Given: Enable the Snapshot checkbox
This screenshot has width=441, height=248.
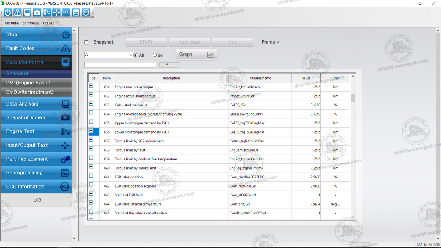Looking at the screenshot, I should (x=86, y=42).
